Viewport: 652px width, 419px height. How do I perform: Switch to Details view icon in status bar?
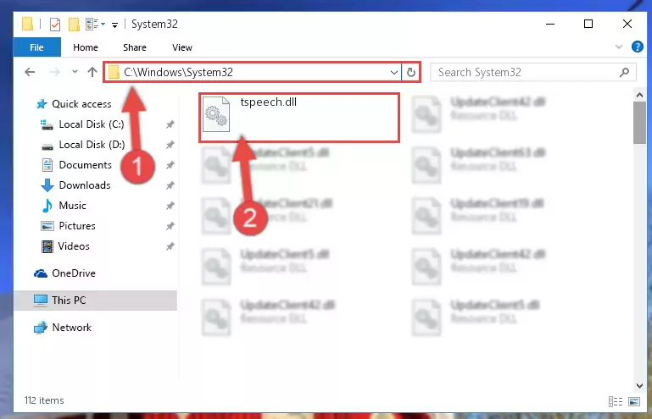[x=616, y=401]
